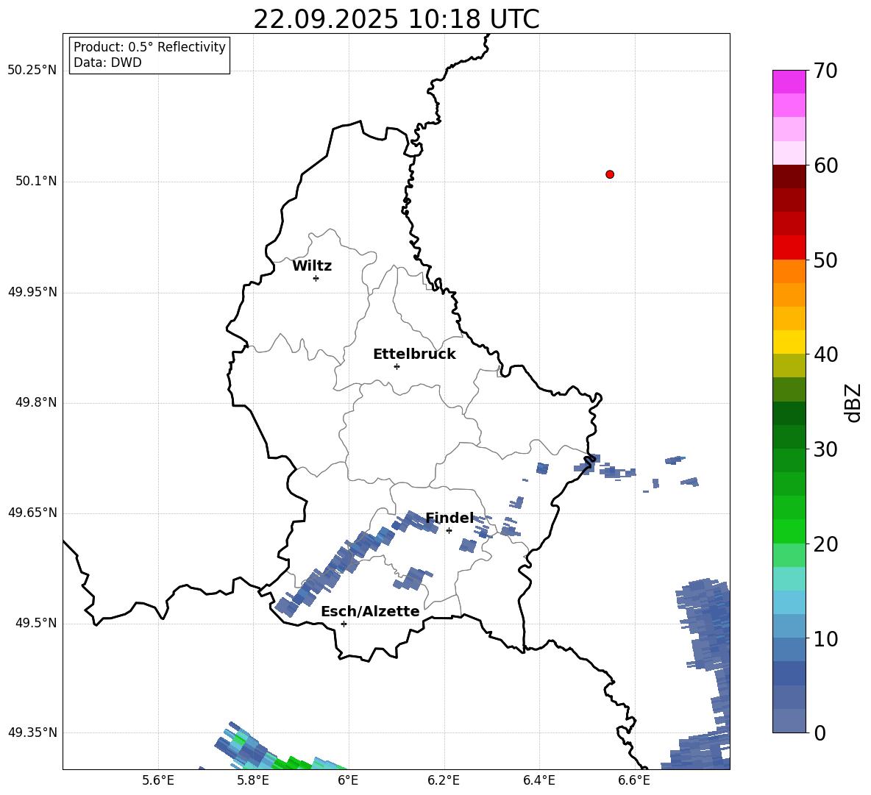The width and height of the screenshot is (871, 795).
Task: Click the 6°E longitude label
Action: tap(348, 780)
